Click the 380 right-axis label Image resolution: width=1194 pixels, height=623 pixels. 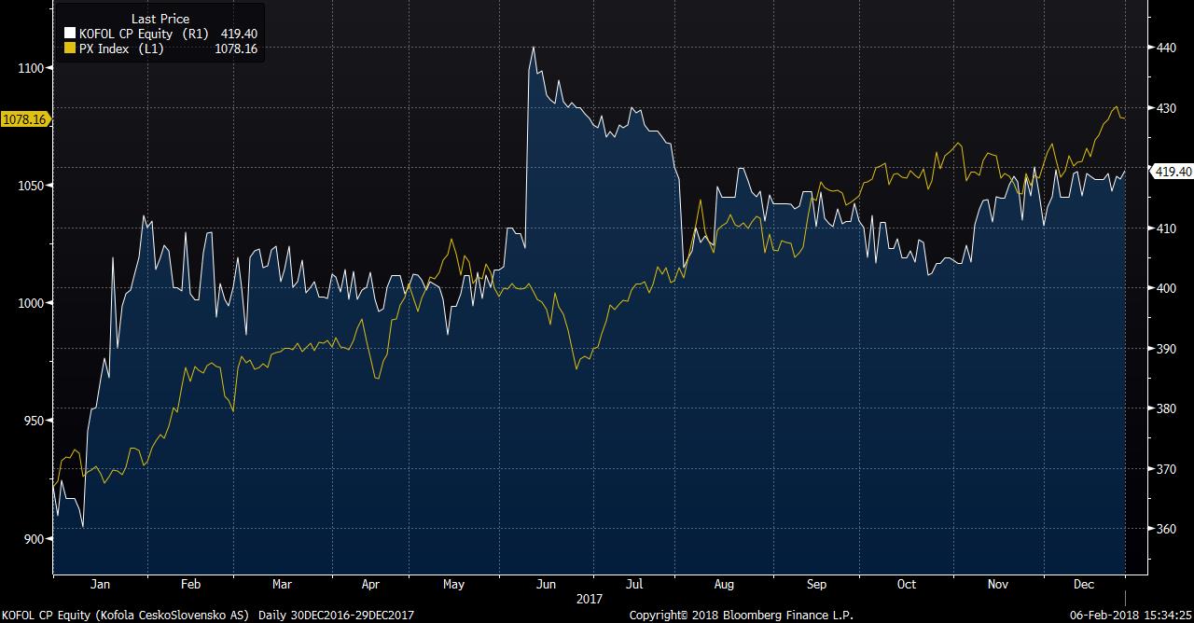[1166, 408]
